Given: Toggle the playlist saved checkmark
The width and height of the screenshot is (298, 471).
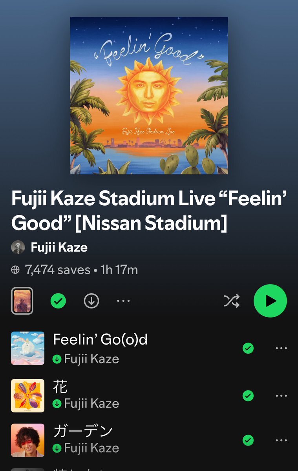Looking at the screenshot, I should click(58, 301).
